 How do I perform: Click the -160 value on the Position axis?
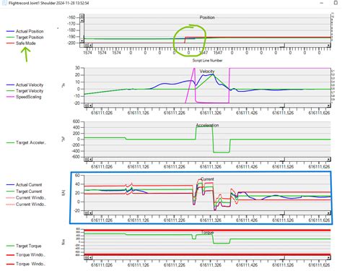pos(71,17)
